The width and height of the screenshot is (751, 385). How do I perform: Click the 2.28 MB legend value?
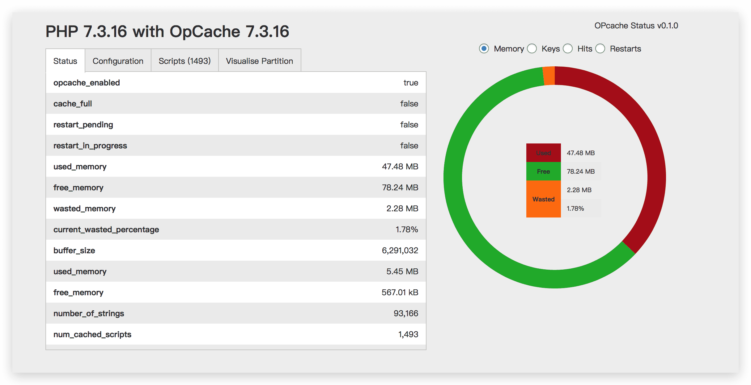[579, 190]
